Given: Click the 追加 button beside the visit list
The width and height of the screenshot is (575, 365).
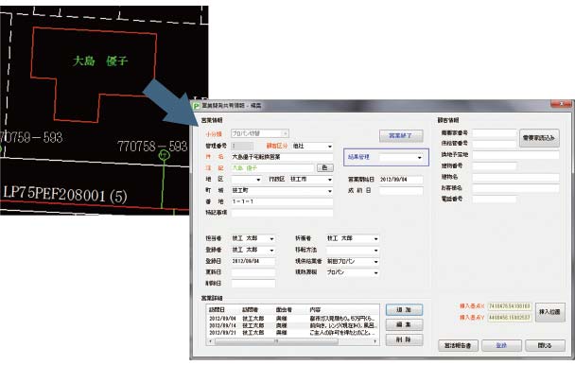Looking at the screenshot, I should (x=404, y=310).
